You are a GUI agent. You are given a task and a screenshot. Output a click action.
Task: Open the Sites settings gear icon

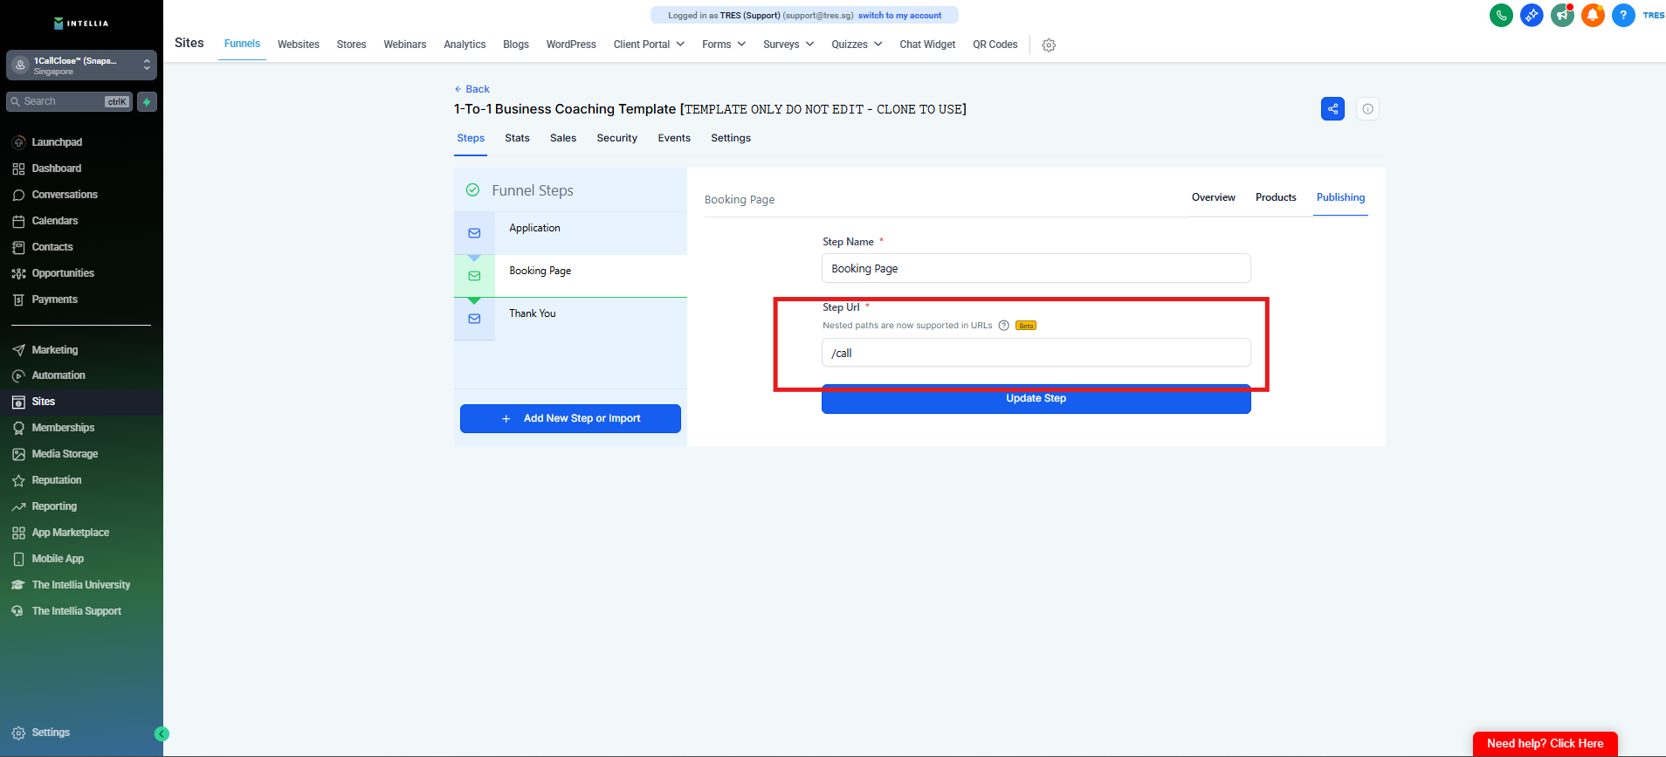(x=1049, y=45)
